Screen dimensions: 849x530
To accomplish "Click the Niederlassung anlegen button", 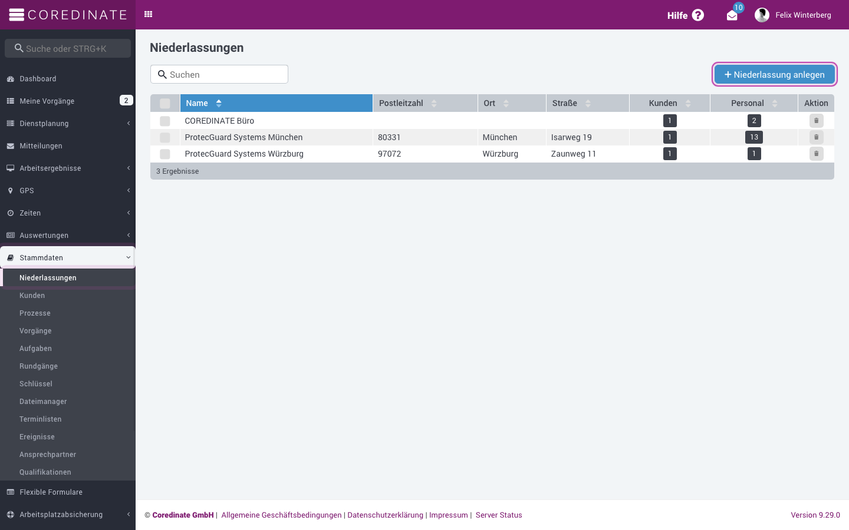I will (774, 74).
